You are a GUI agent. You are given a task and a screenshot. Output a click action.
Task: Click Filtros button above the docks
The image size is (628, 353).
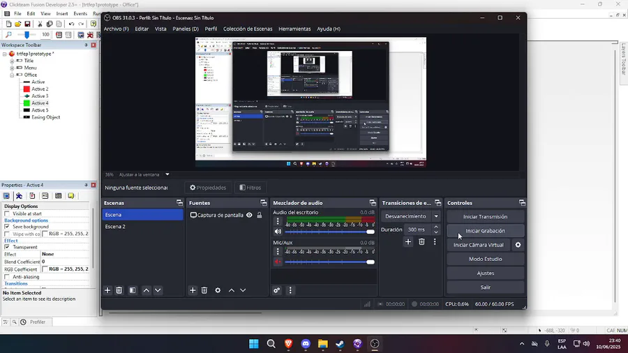(x=251, y=187)
